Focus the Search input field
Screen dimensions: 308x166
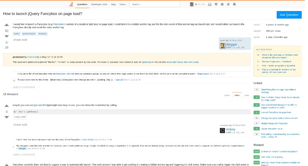point(155,4)
